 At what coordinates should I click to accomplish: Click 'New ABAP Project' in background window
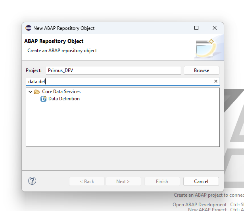tap(207, 209)
